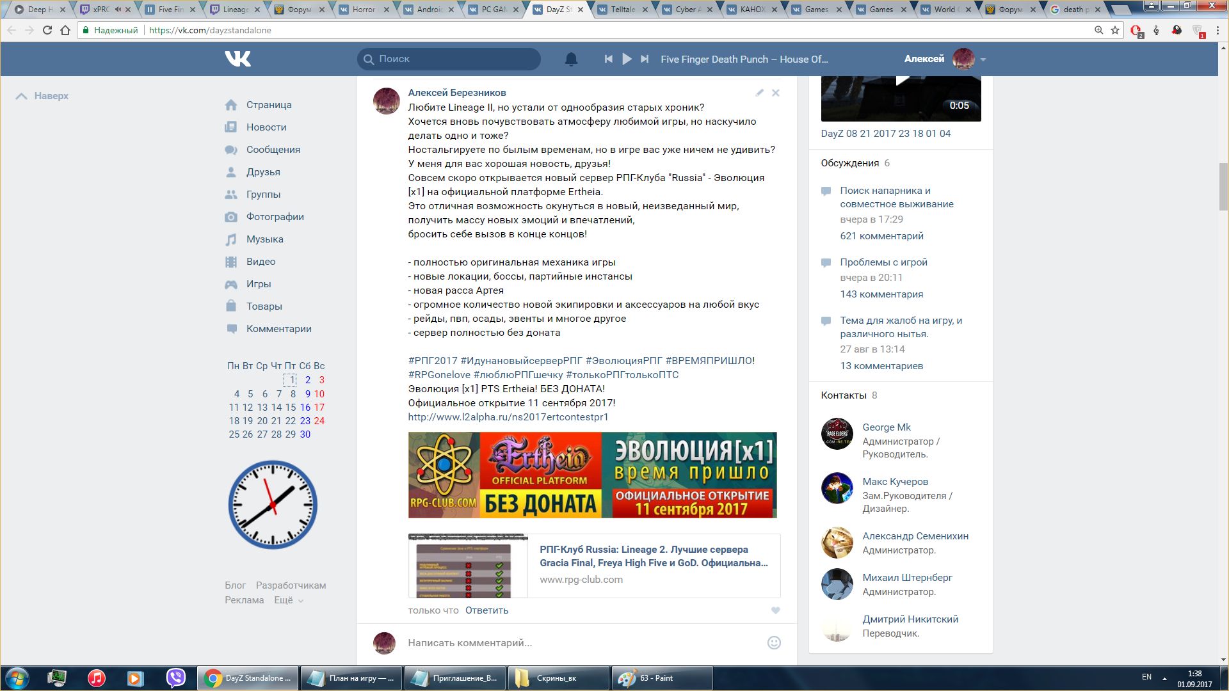The image size is (1229, 691).
Task: Reload the page in Chrome
Action: tap(47, 30)
